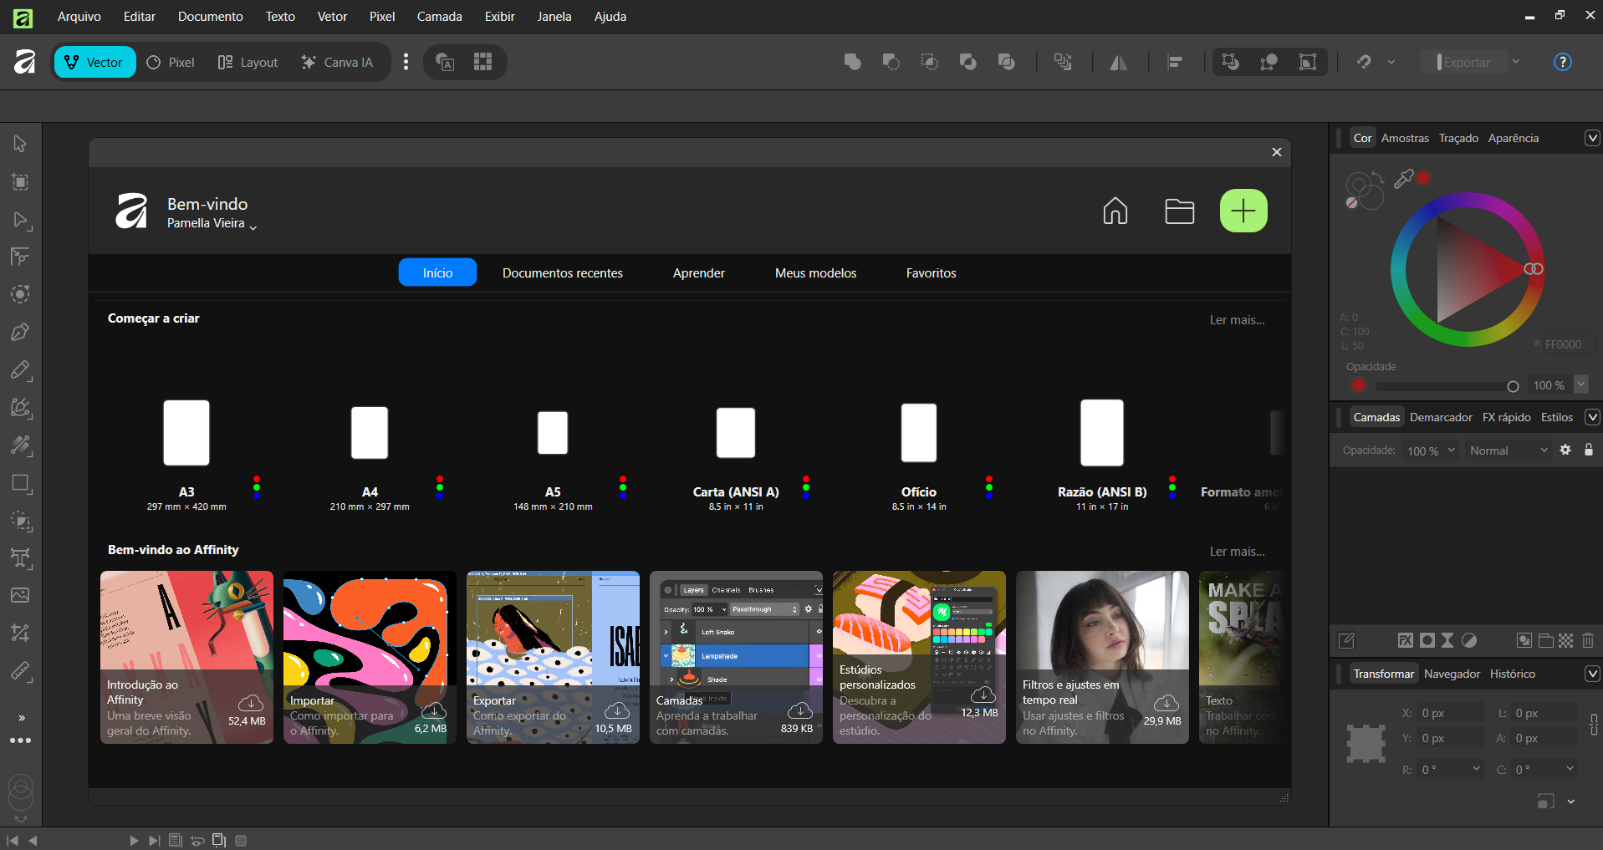The height and width of the screenshot is (850, 1603).
Task: Click the Exportar button
Action: [1466, 62]
